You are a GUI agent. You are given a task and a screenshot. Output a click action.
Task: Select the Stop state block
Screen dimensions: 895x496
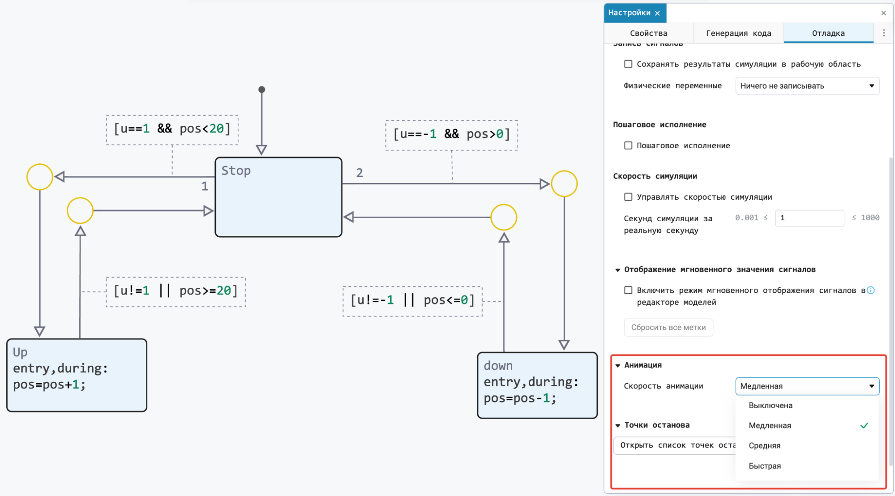[x=278, y=197]
